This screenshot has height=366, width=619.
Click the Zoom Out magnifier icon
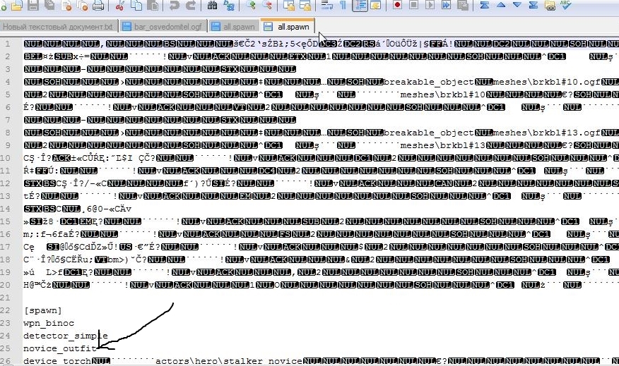[x=268, y=6]
